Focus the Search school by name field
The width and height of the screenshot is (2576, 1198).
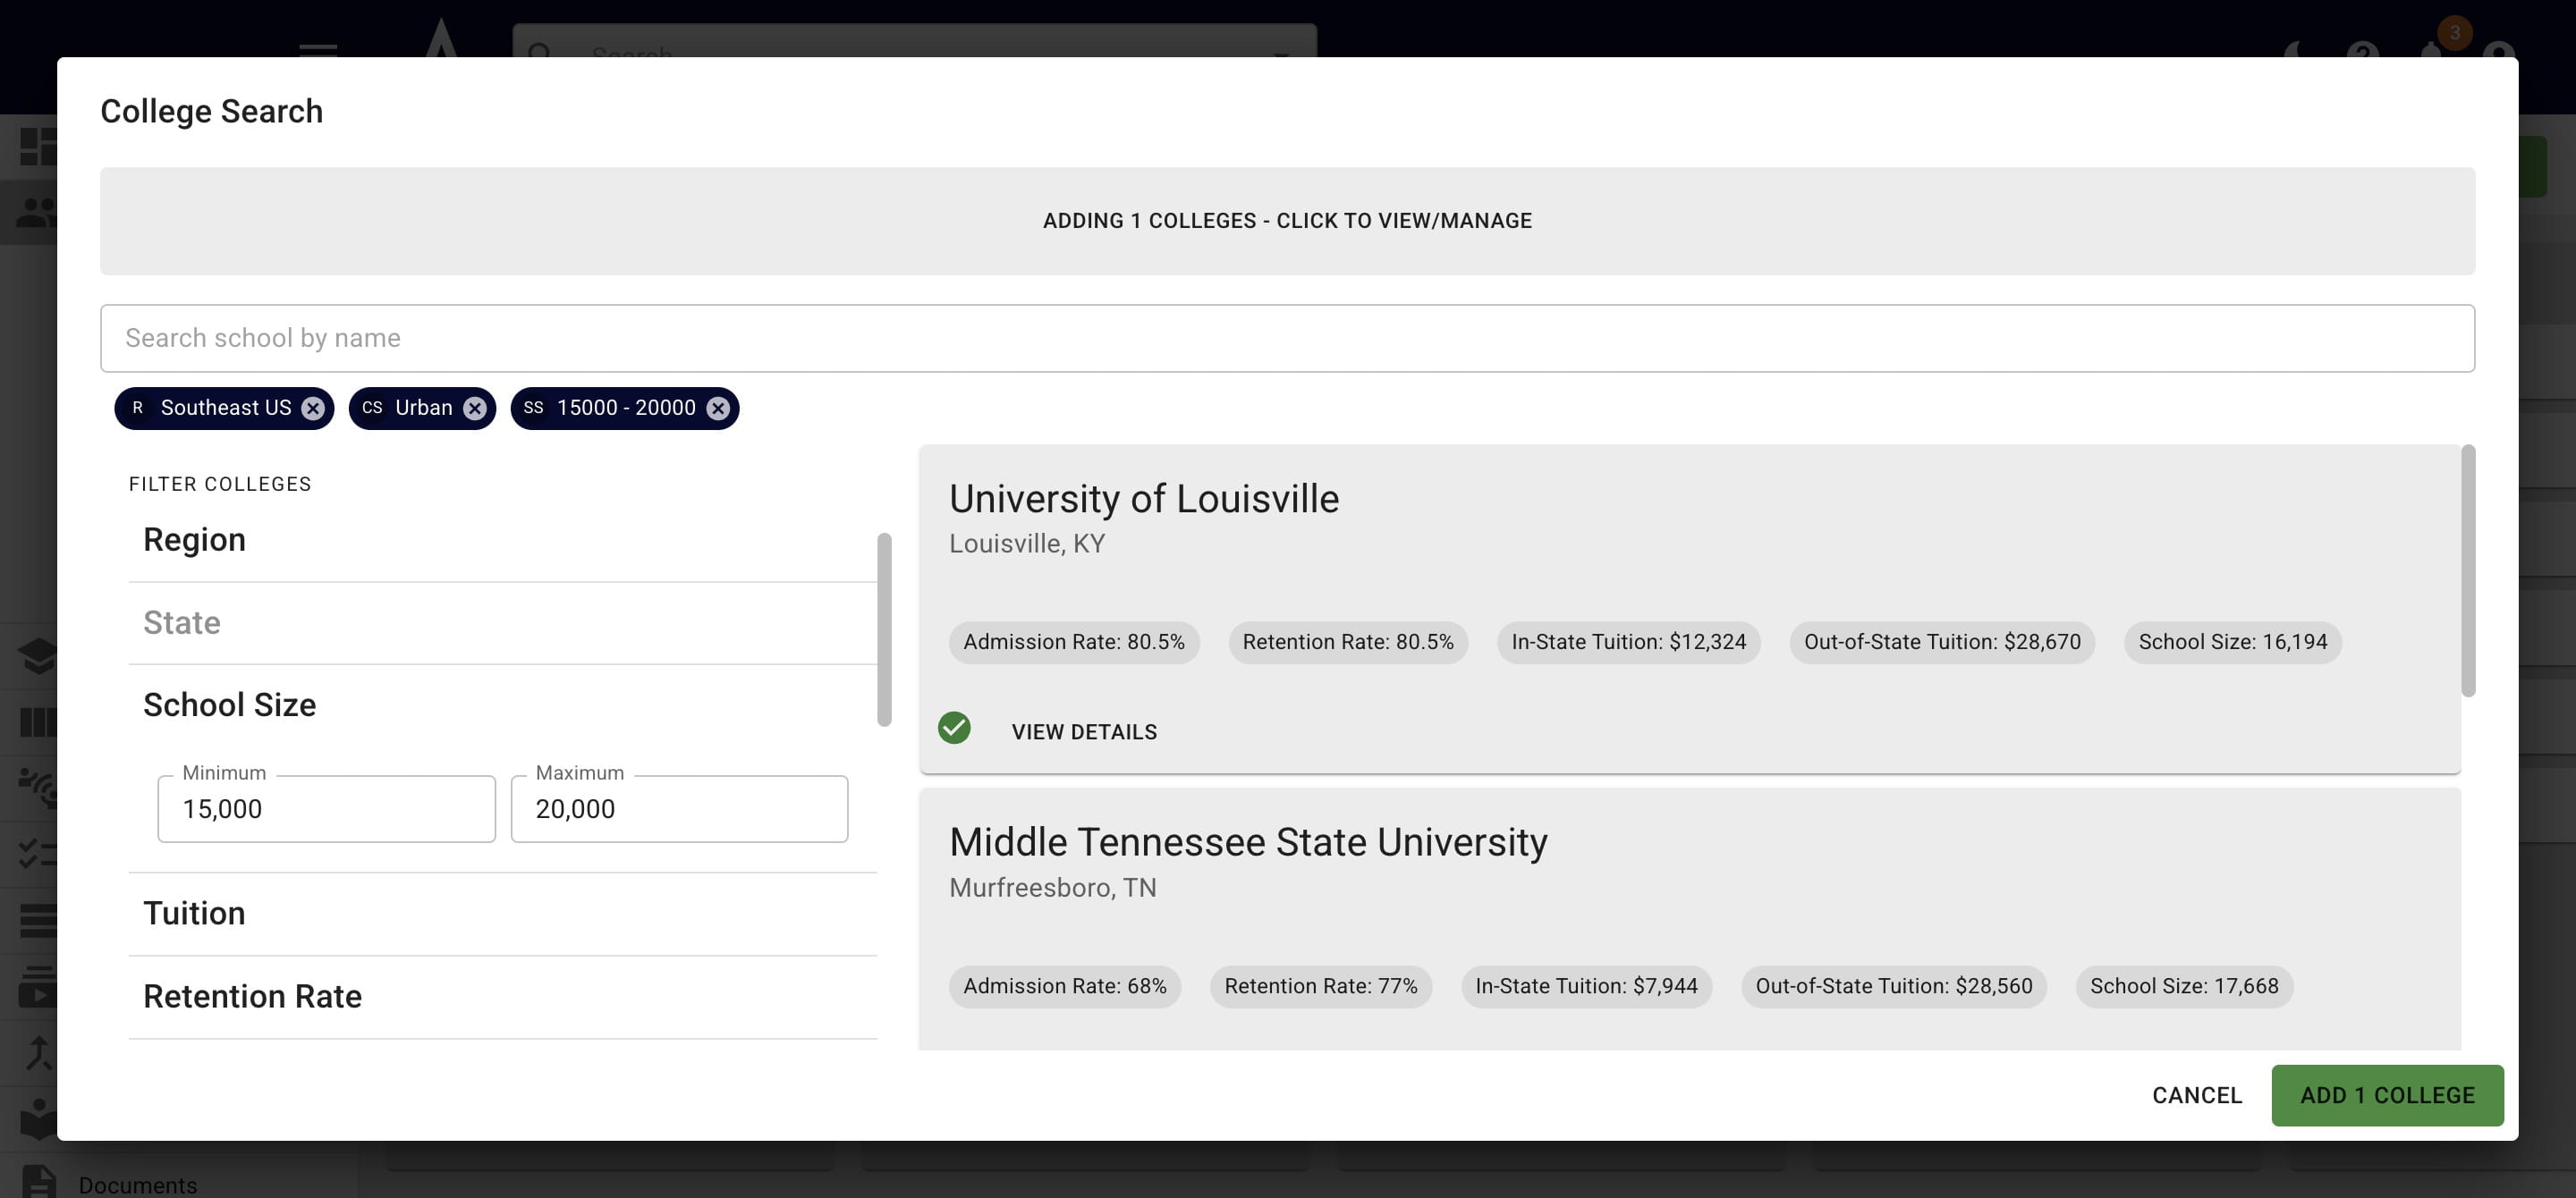[1287, 338]
